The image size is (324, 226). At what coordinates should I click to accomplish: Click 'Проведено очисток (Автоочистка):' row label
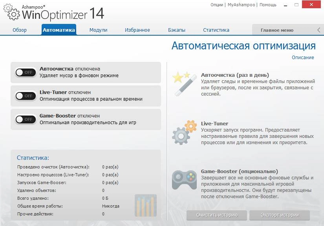(x=53, y=167)
